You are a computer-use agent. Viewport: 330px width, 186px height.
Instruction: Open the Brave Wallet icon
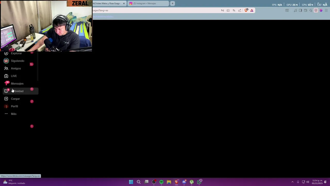point(306,10)
